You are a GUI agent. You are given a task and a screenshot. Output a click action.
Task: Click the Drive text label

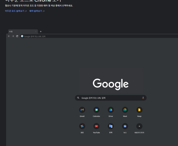(111, 116)
